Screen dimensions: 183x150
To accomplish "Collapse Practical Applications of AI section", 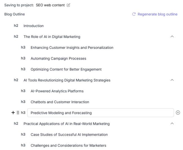I will pos(172,123).
